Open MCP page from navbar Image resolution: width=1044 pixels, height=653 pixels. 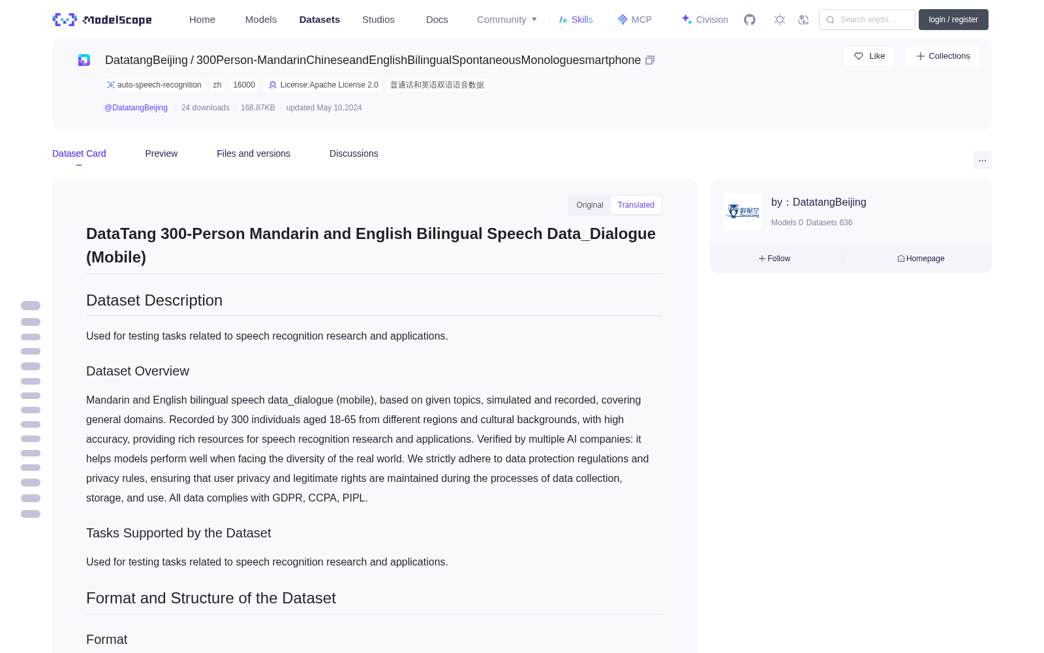pyautogui.click(x=634, y=20)
